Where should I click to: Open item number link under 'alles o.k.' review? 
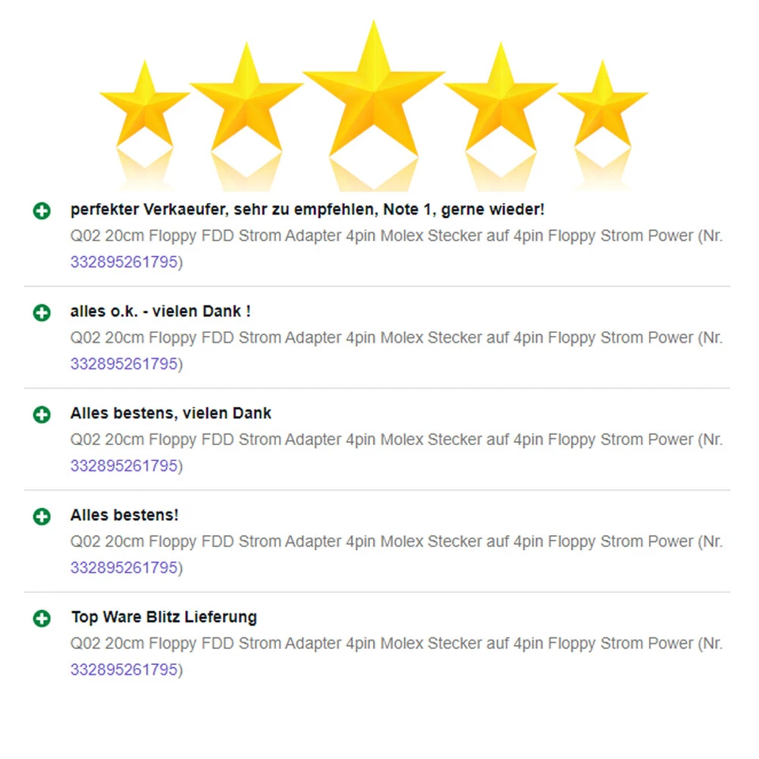click(x=124, y=364)
